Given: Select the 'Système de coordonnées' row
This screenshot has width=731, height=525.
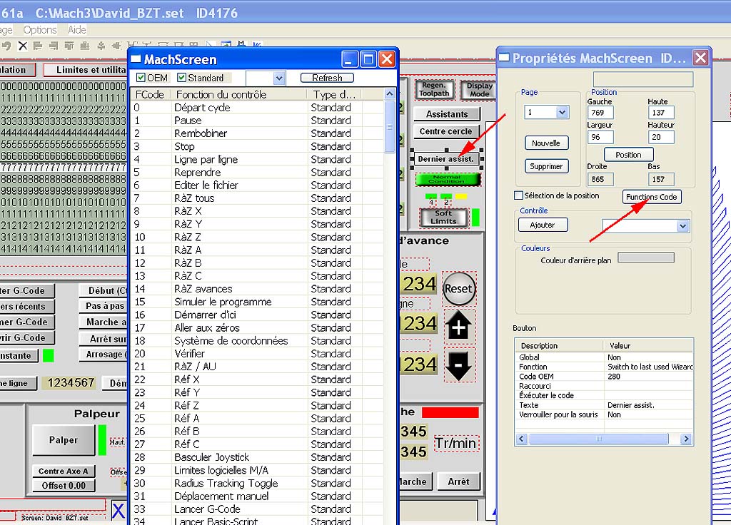Looking at the screenshot, I should (257, 341).
